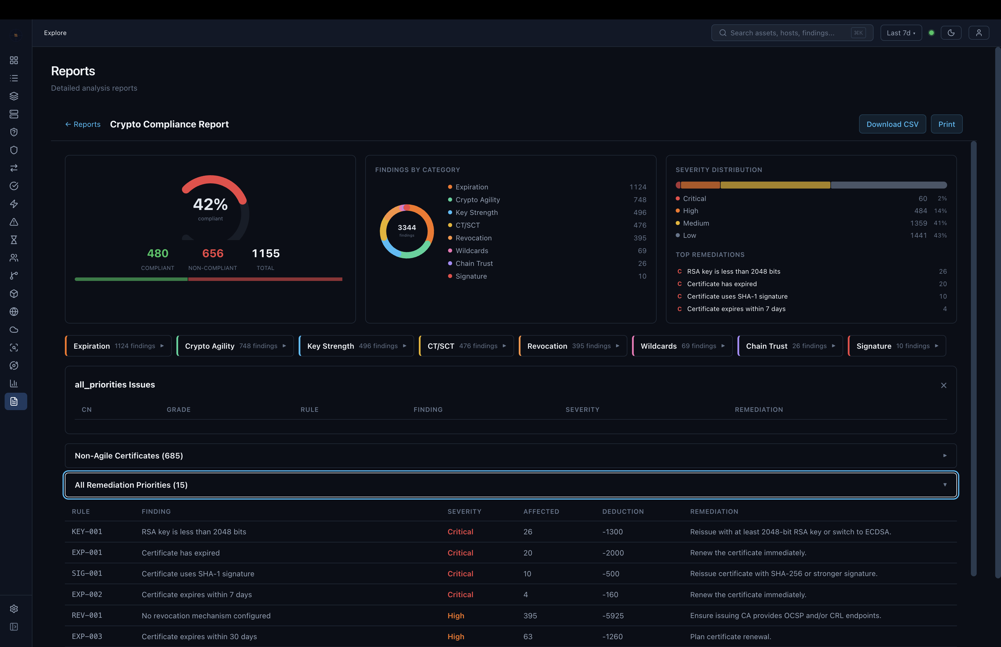The width and height of the screenshot is (1001, 647).
Task: Open the cloud sidebar icon
Action: pyautogui.click(x=14, y=330)
